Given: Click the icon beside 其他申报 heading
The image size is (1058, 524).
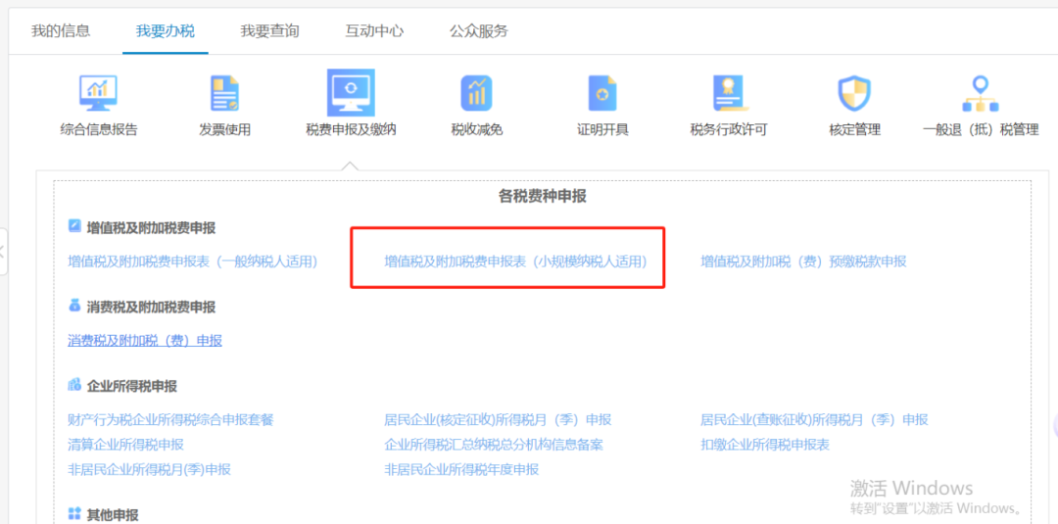Looking at the screenshot, I should coord(74,514).
